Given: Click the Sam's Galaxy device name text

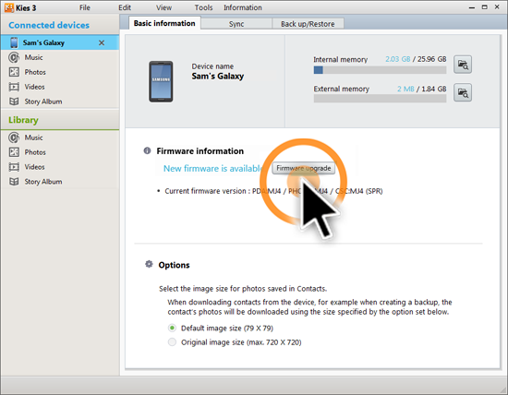Looking at the screenshot, I should pos(217,76).
